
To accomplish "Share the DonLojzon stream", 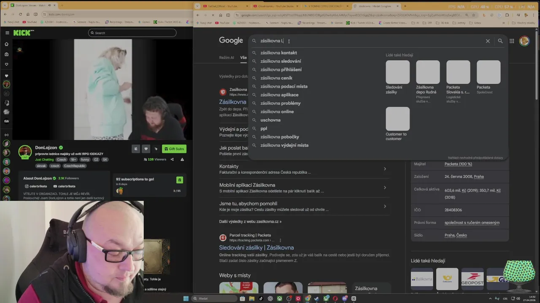I will tap(172, 159).
